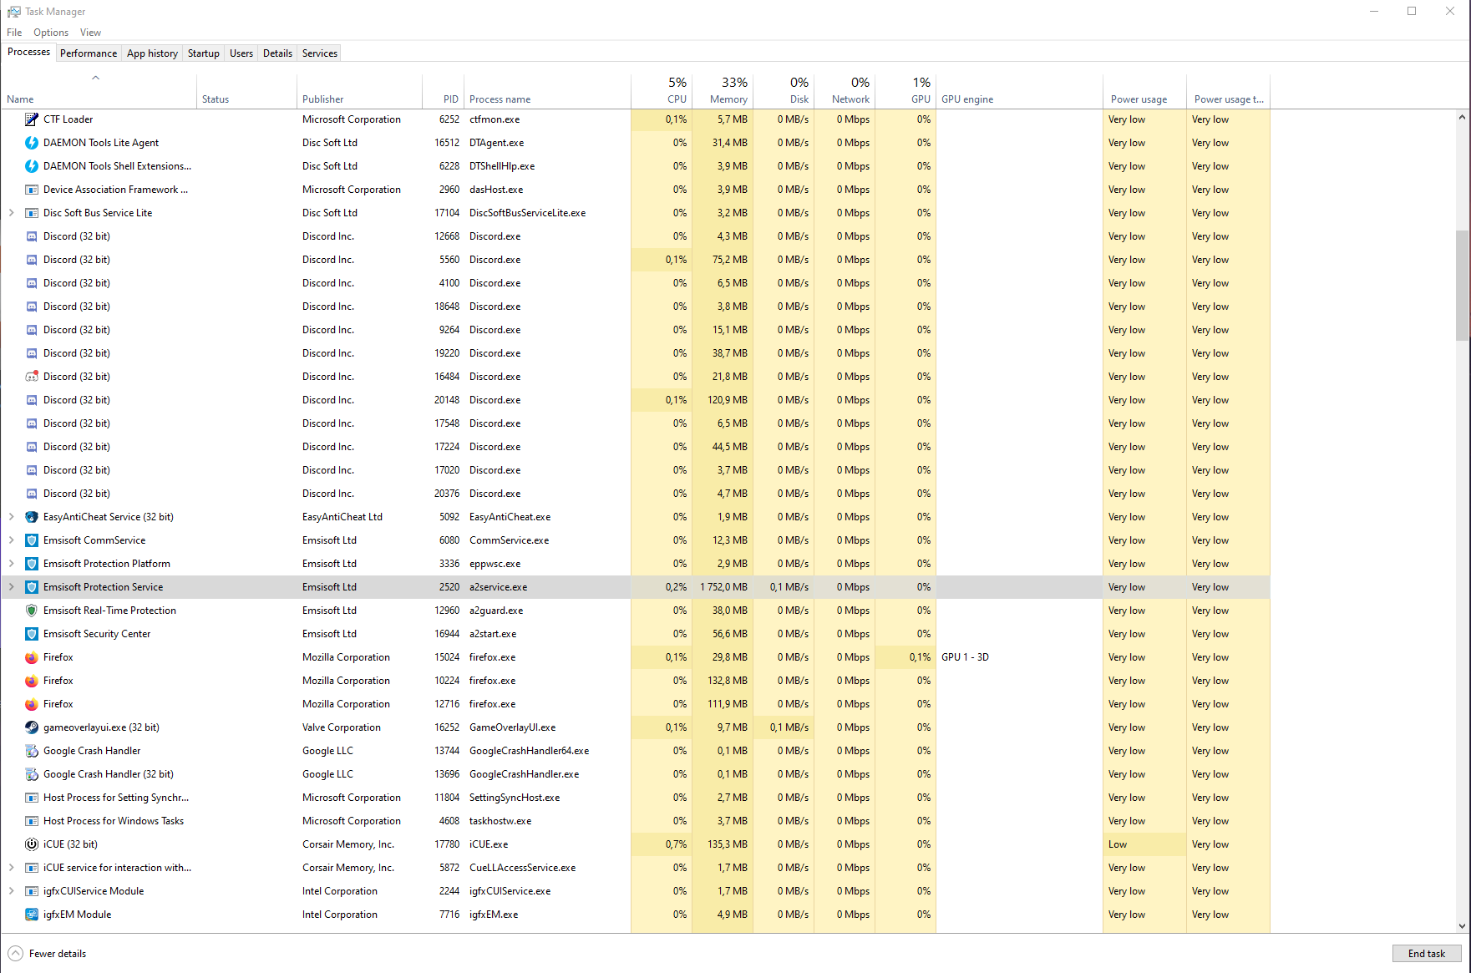Select the 1 752,0 MB memory cell

[x=723, y=587]
